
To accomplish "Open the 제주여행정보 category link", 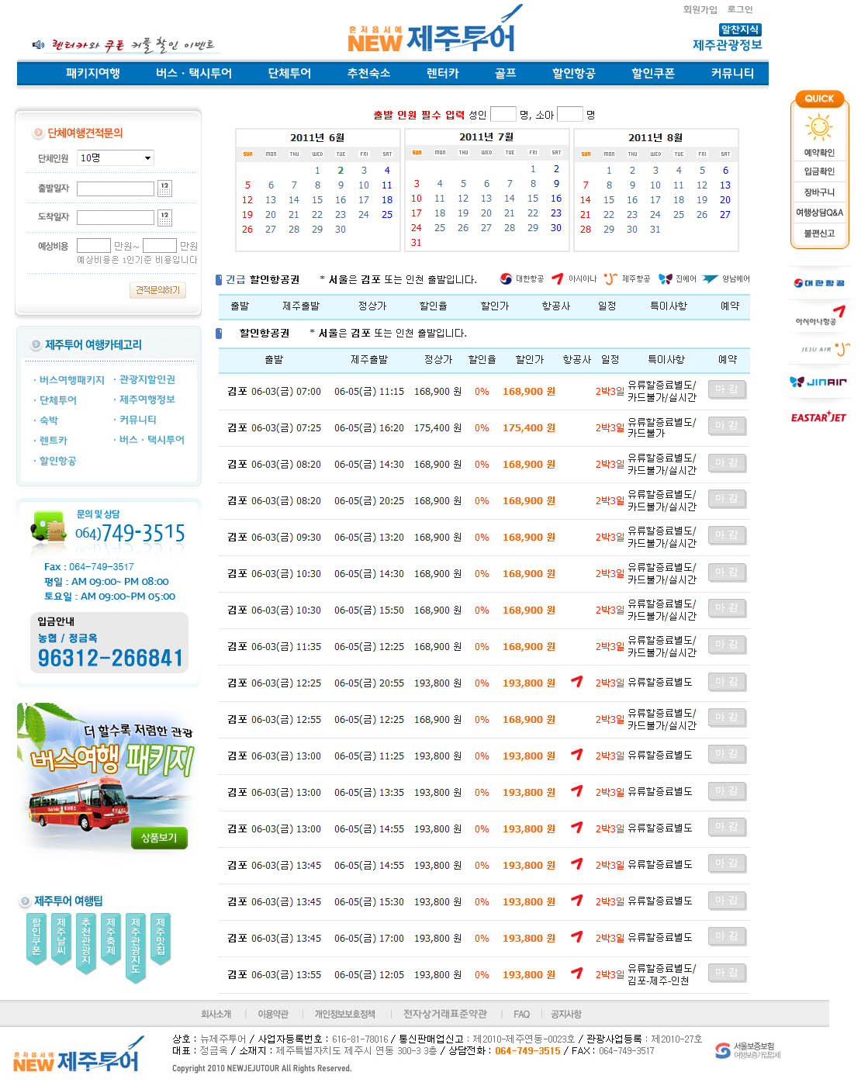I will point(147,399).
